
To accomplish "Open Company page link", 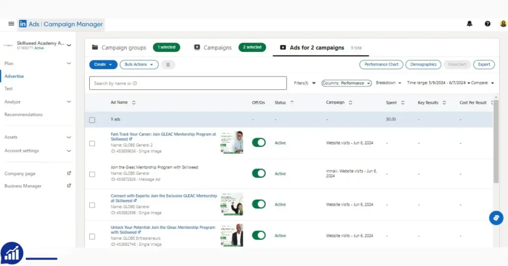I will tap(20, 174).
